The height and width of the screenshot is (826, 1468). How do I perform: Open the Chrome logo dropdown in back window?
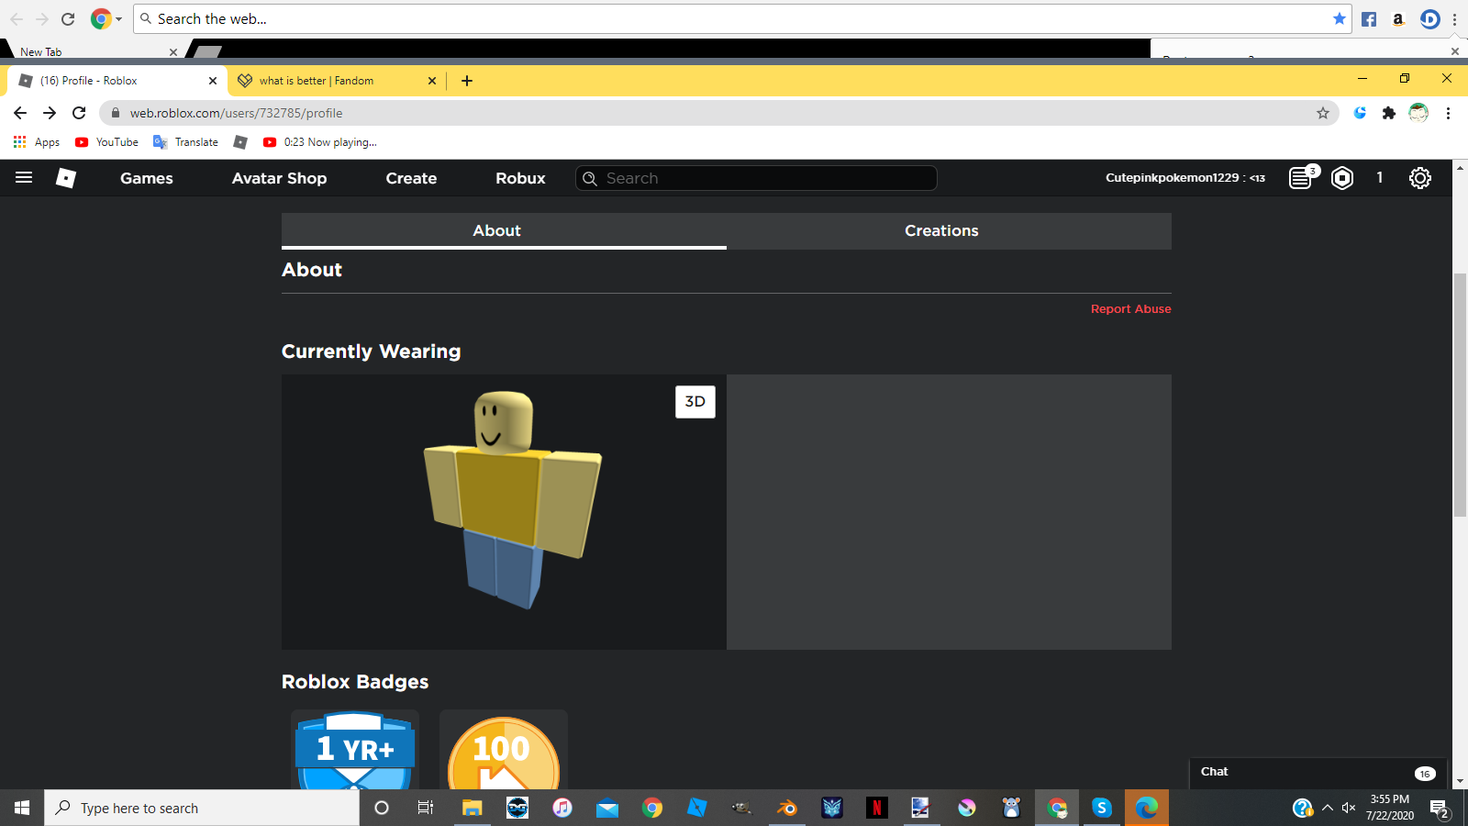106,19
